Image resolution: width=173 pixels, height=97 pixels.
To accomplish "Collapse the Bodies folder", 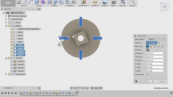I will tap(6, 26).
